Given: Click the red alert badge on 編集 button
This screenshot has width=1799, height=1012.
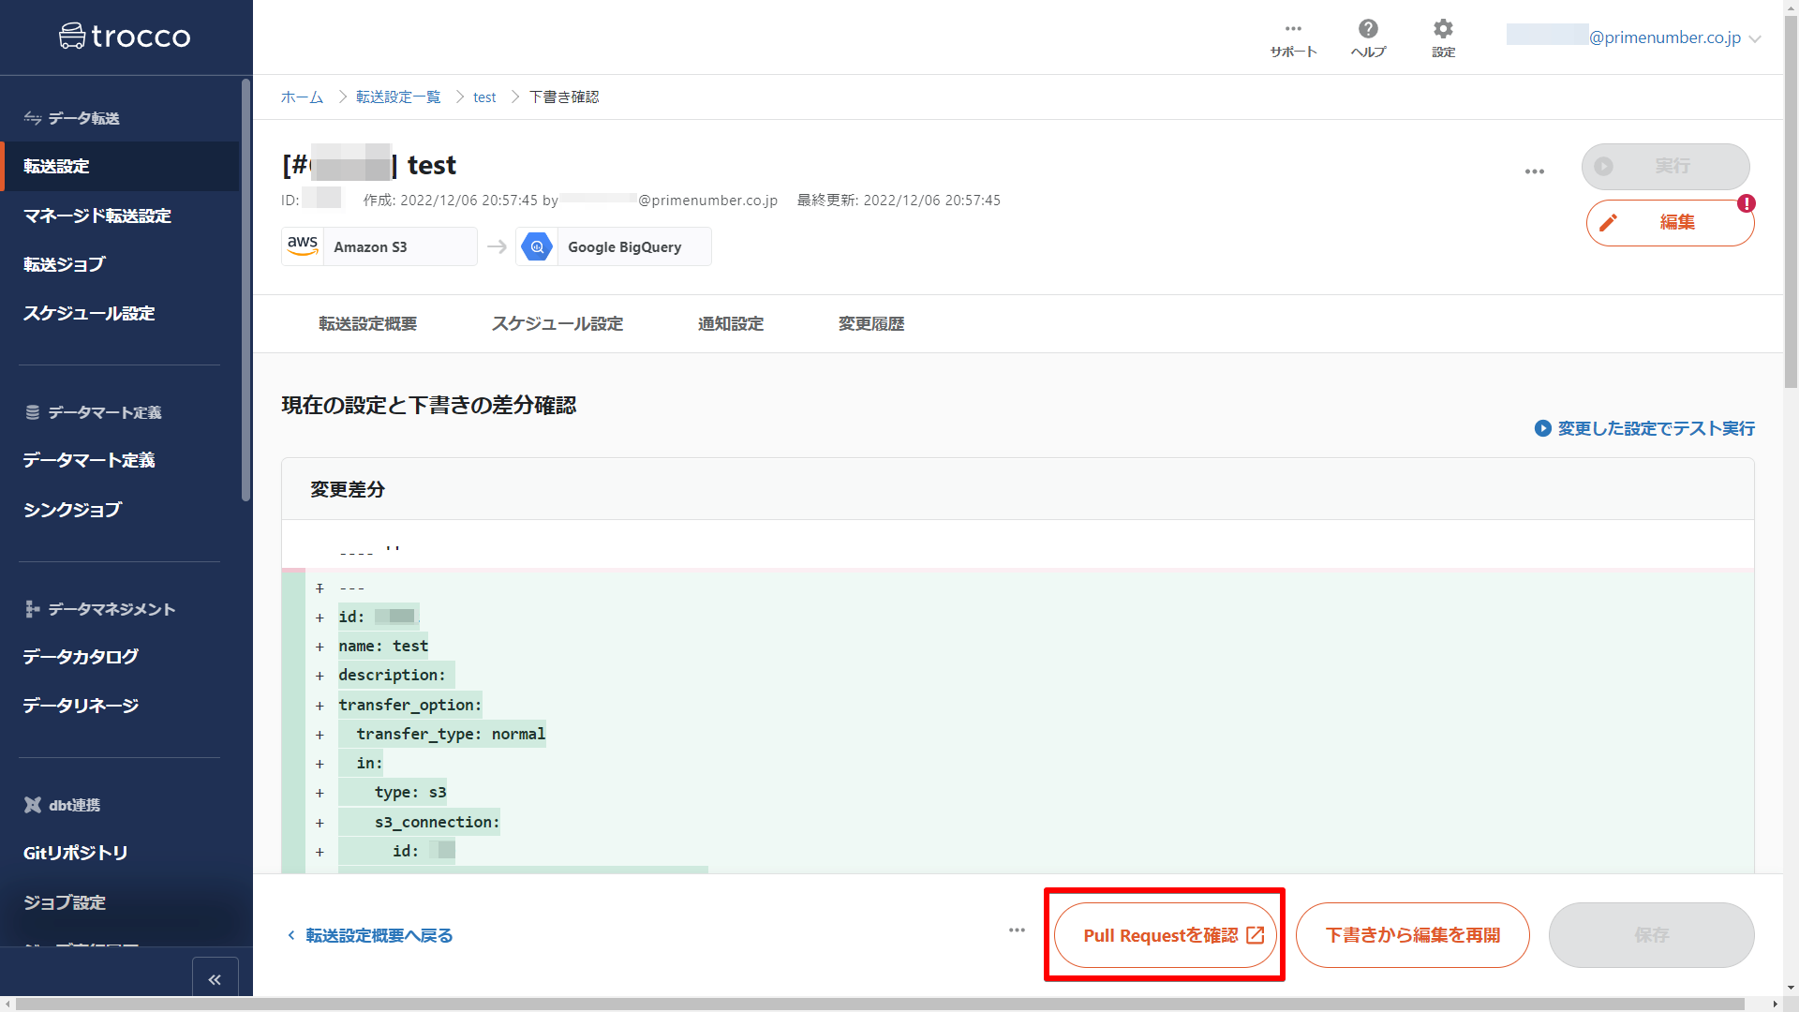Looking at the screenshot, I should coord(1746,203).
